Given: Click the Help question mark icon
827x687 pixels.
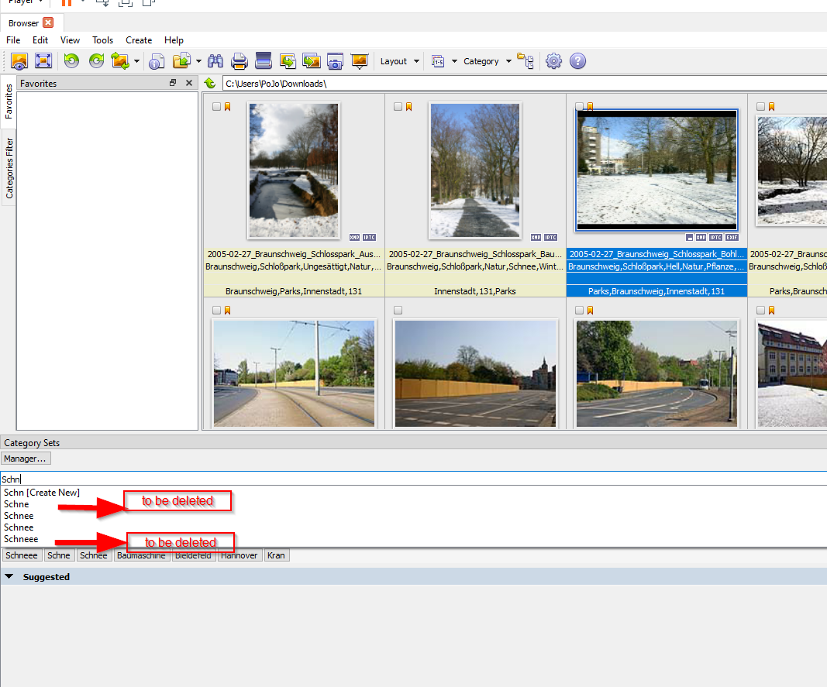Looking at the screenshot, I should (x=577, y=61).
